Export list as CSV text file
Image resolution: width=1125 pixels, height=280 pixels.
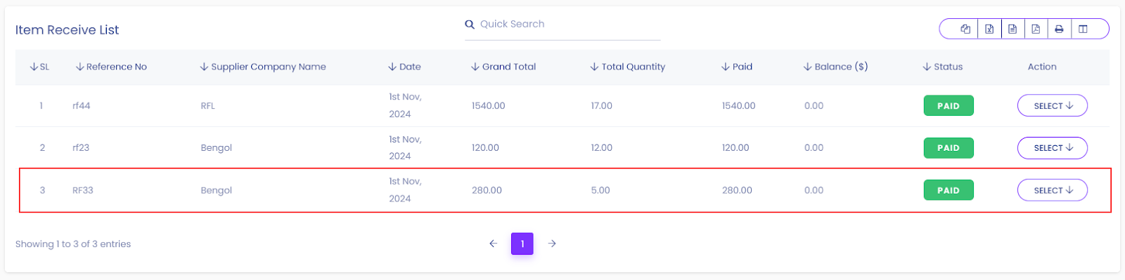point(1012,29)
